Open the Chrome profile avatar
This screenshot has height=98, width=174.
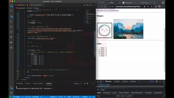click(x=160, y=7)
